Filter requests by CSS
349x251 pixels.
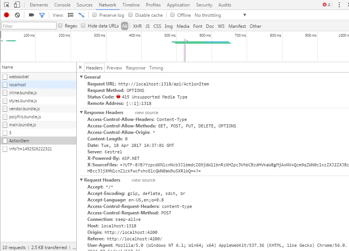point(157,26)
